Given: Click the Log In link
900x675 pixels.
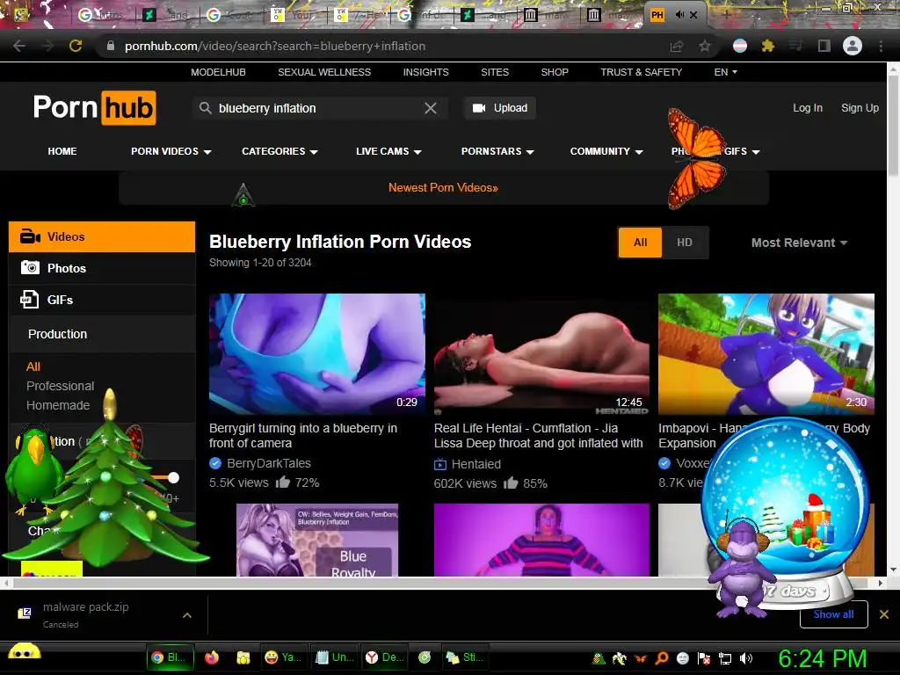Looking at the screenshot, I should coord(808,108).
